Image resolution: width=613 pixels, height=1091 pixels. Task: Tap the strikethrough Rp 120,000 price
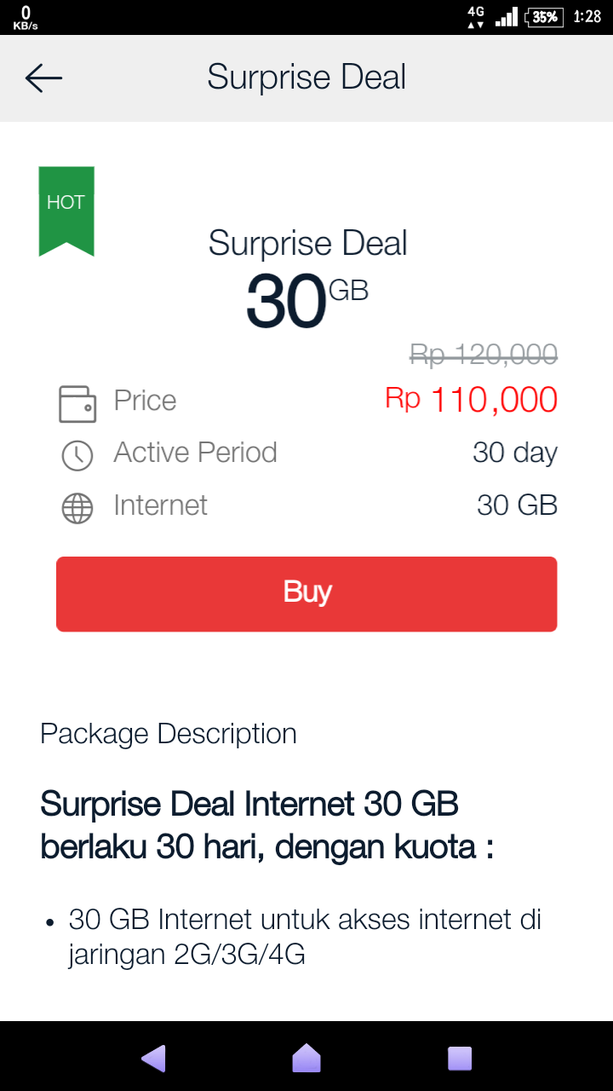483,354
